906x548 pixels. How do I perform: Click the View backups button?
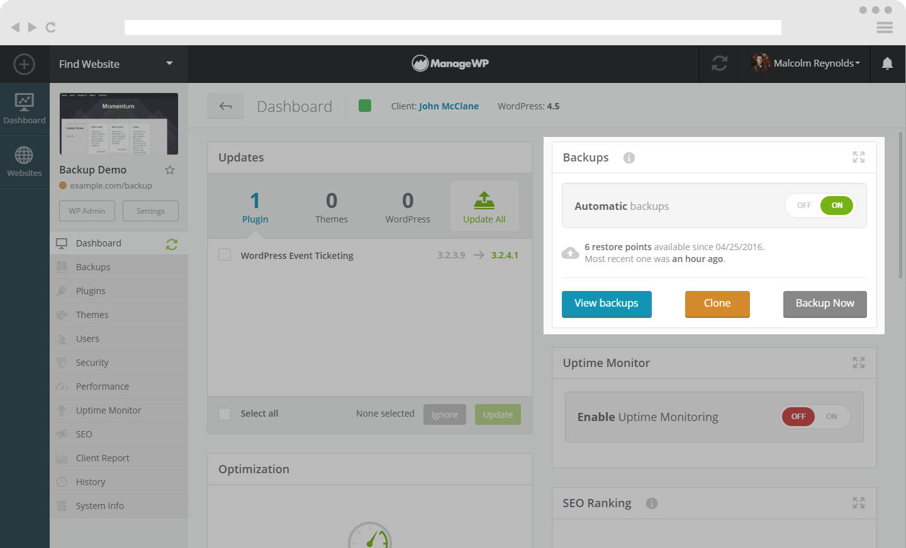pyautogui.click(x=607, y=304)
